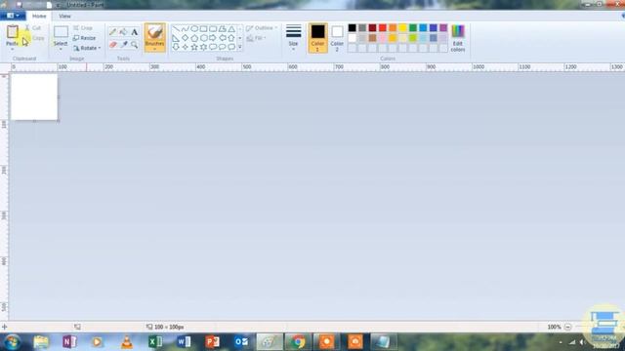Open the Paste dropdown arrow
Viewport: 625px width, 351px height.
point(13,49)
